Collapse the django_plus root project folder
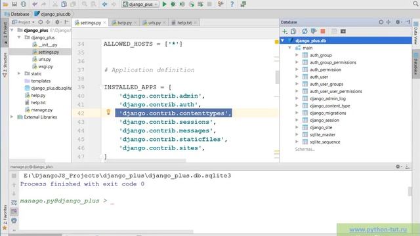This screenshot has height=236, width=420. [12, 30]
